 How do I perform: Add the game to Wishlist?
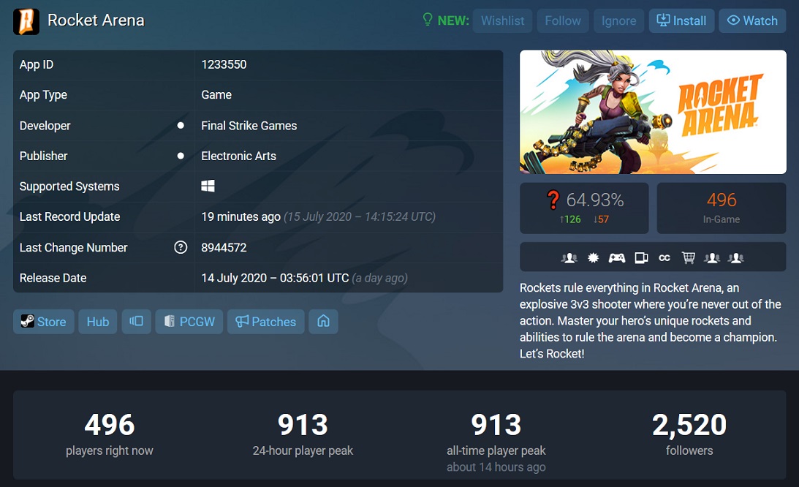pos(502,21)
